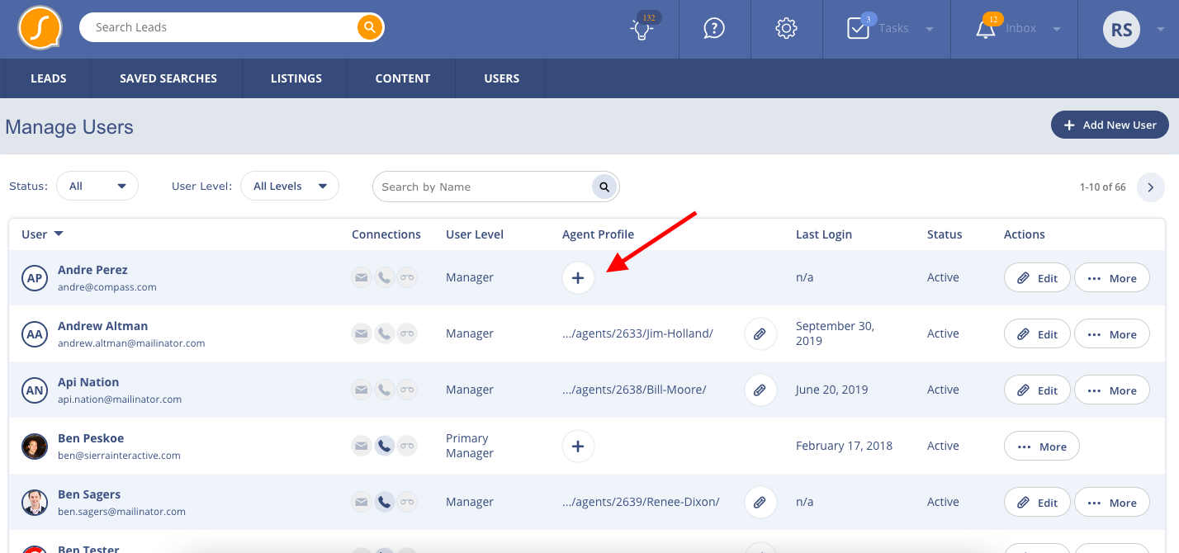Viewport: 1179px width, 553px height.
Task: Open the help question mark icon
Action: click(714, 28)
